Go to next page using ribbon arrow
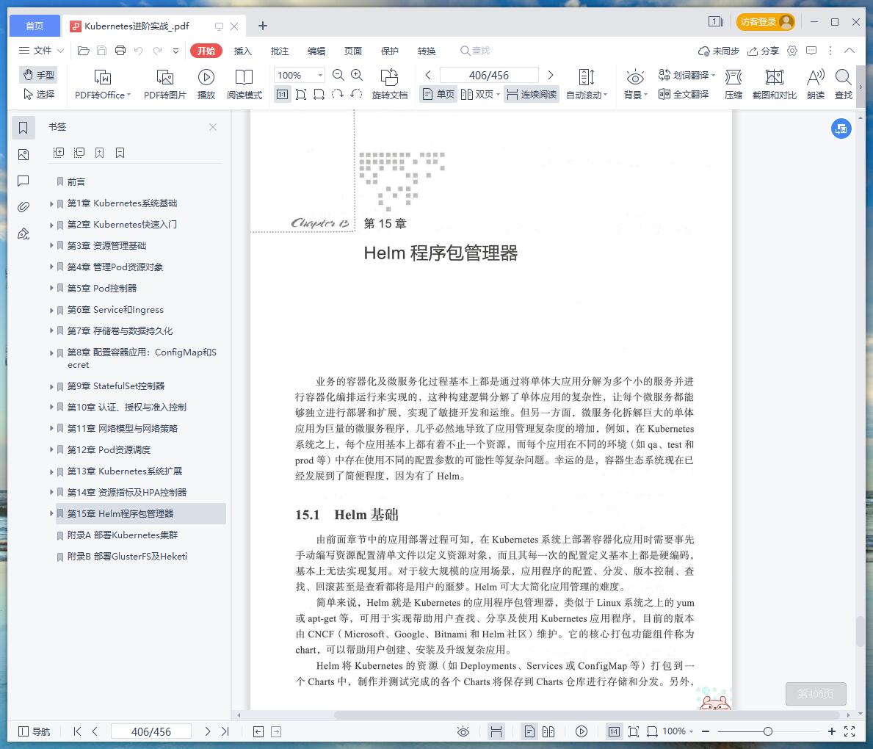This screenshot has width=873, height=749. (x=551, y=75)
